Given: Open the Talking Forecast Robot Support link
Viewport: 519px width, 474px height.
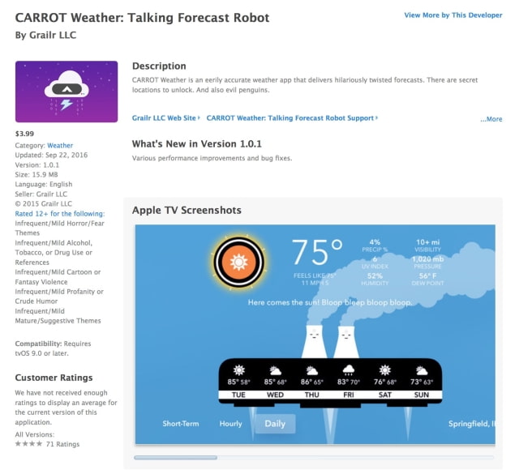Looking at the screenshot, I should (x=291, y=118).
